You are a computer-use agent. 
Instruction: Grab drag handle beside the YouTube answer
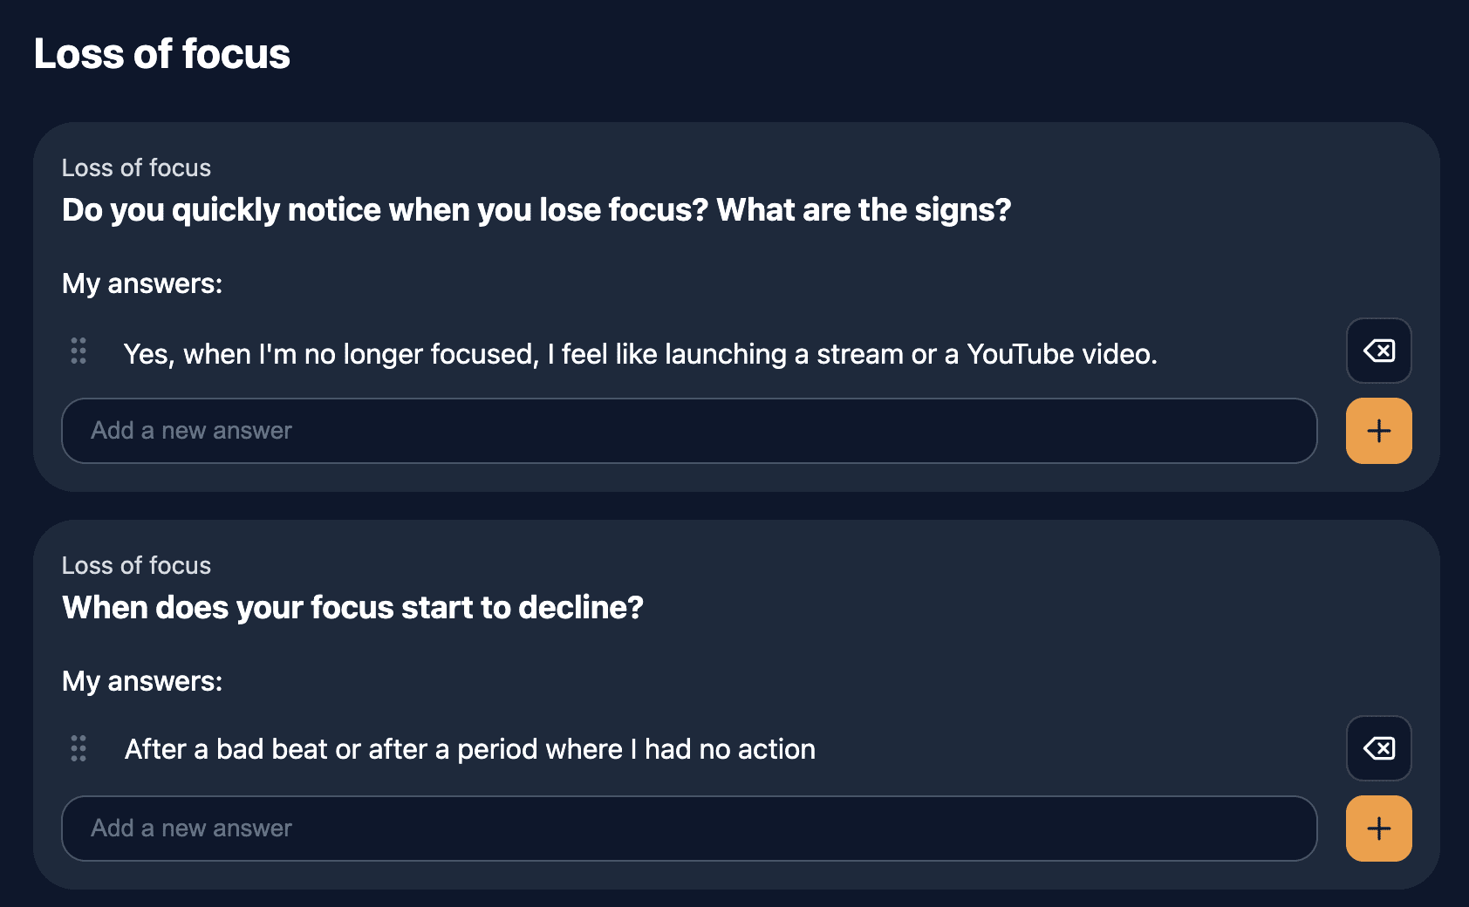79,351
